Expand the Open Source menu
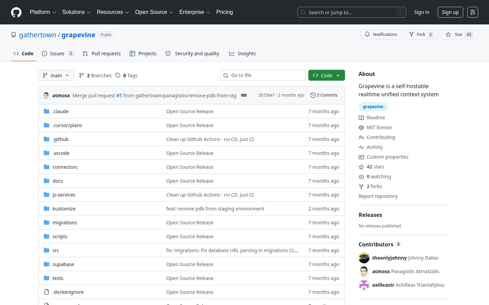Viewport: 489px width, 305px height. click(154, 12)
